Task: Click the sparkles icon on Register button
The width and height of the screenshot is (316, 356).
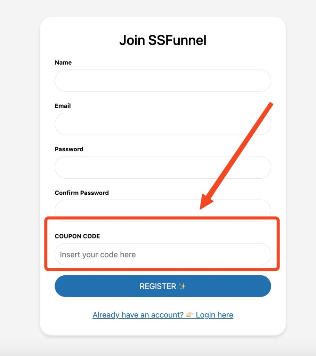Action: pos(183,286)
